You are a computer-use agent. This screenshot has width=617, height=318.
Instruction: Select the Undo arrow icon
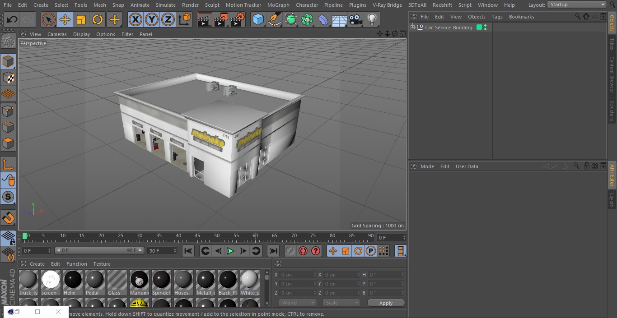click(12, 20)
